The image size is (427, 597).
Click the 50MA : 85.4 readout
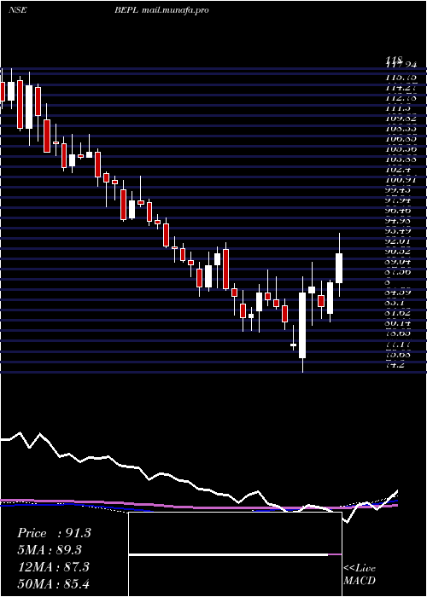click(53, 583)
